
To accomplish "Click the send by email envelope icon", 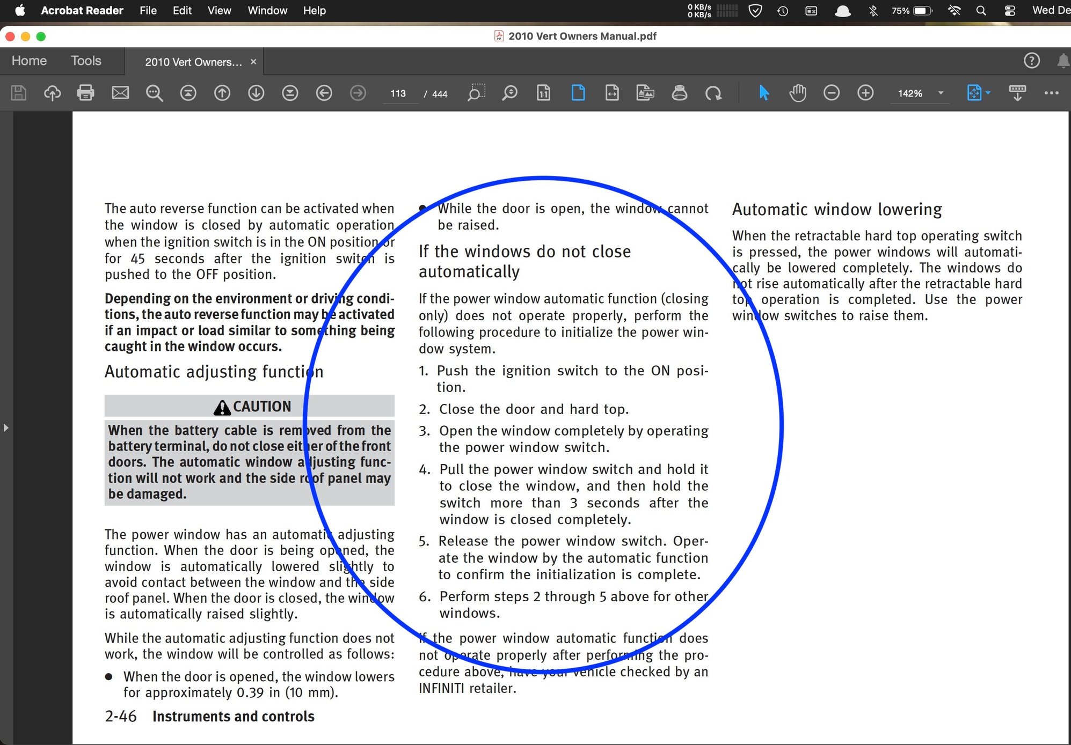I will click(x=120, y=93).
